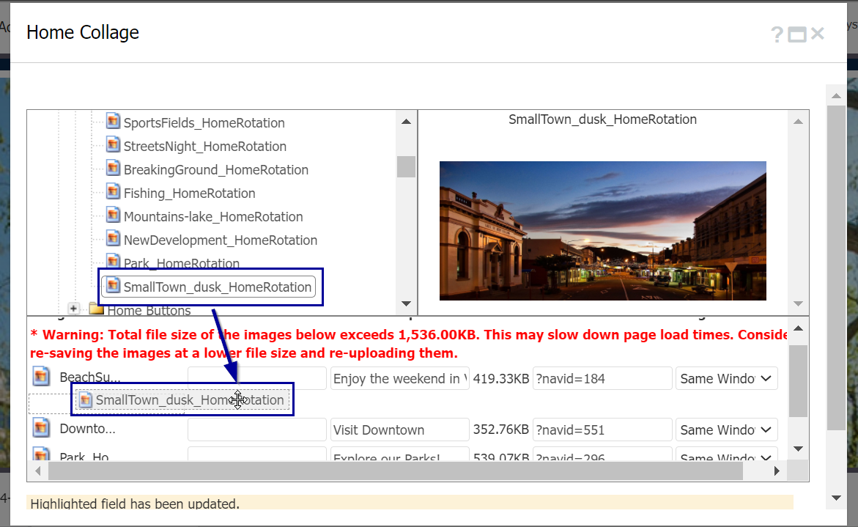Click the maximize dialog icon
Viewport: 858px width, 527px height.
(797, 33)
